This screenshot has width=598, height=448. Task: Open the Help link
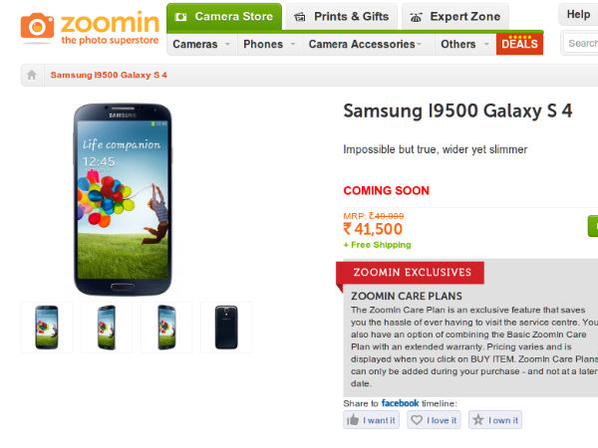click(x=578, y=15)
